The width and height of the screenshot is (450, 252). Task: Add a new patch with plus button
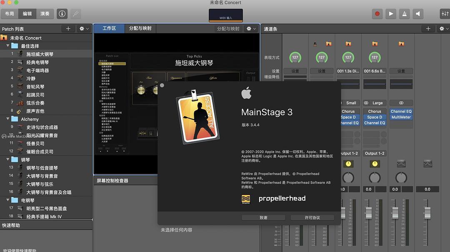pyautogui.click(x=68, y=29)
